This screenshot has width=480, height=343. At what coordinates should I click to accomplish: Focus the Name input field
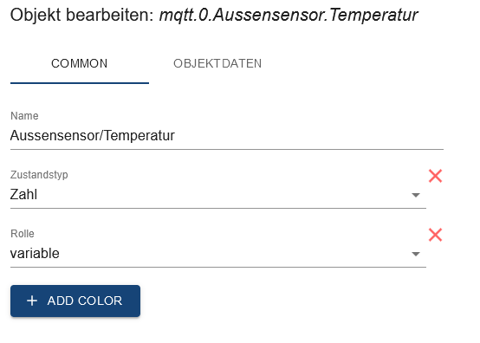click(226, 135)
